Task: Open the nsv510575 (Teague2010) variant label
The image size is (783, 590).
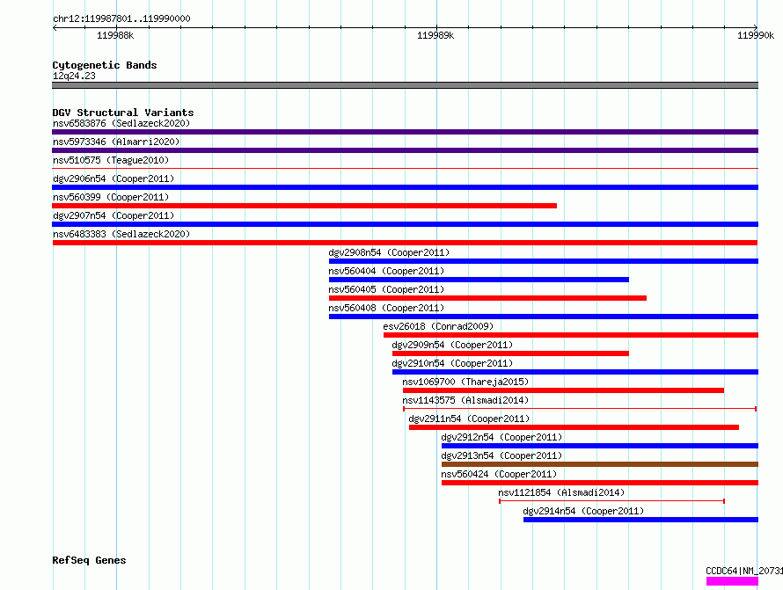Action: tap(111, 160)
